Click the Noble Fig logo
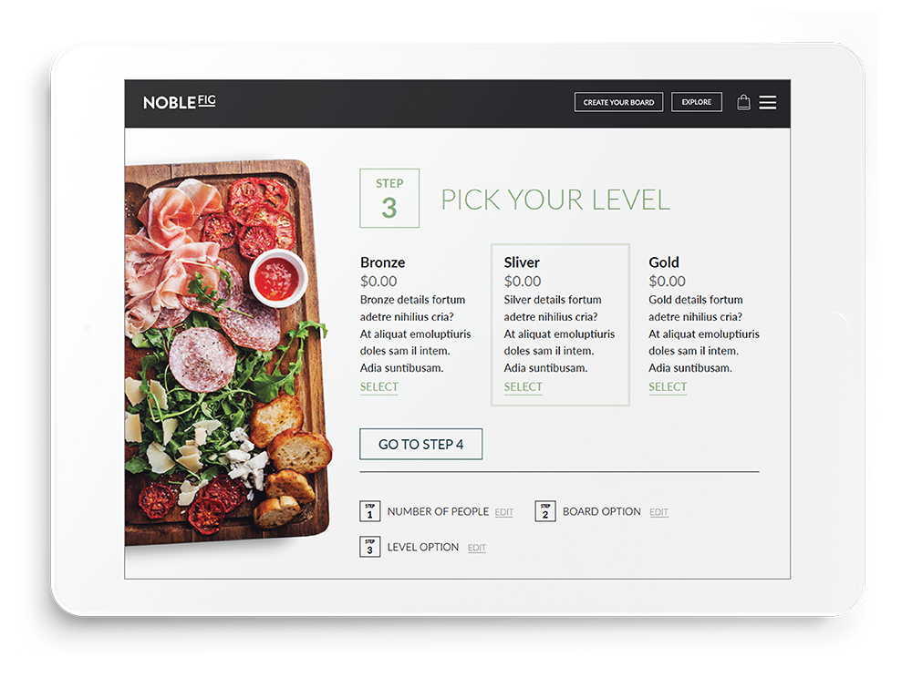The height and width of the screenshot is (678, 912). coord(179,102)
